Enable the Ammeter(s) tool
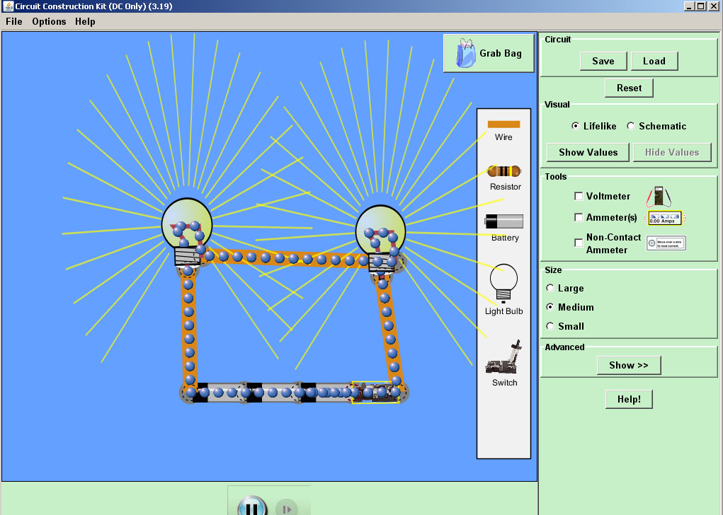 click(x=578, y=217)
